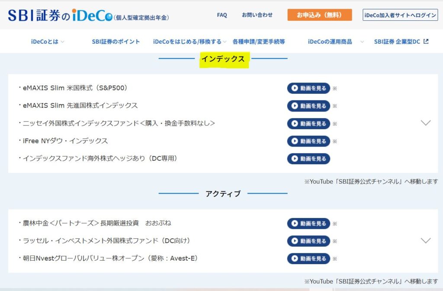The height and width of the screenshot is (291, 443).
Task: Open the iDeCoとは dropdown menu
Action: (48, 42)
